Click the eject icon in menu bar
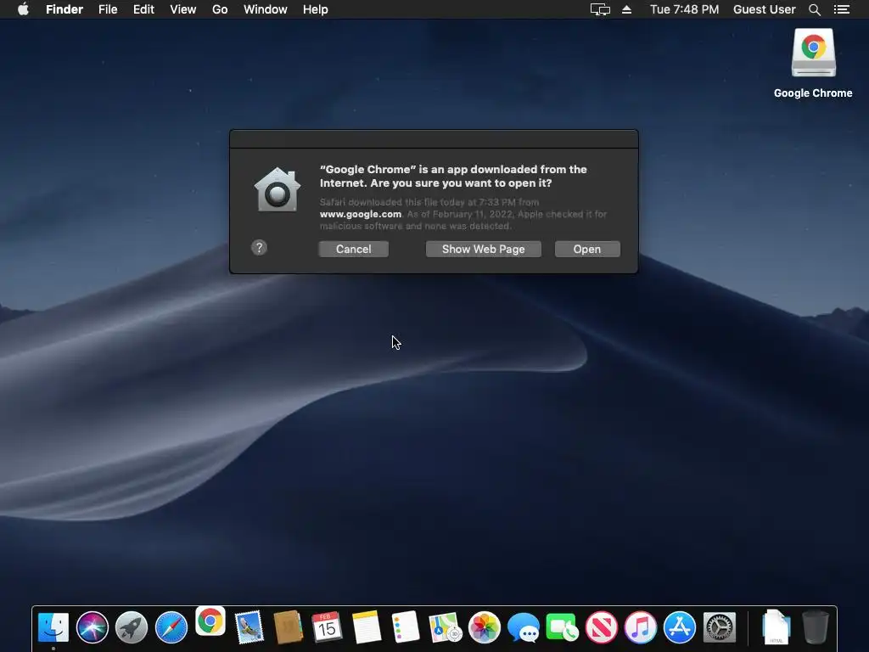The height and width of the screenshot is (652, 869). point(627,9)
